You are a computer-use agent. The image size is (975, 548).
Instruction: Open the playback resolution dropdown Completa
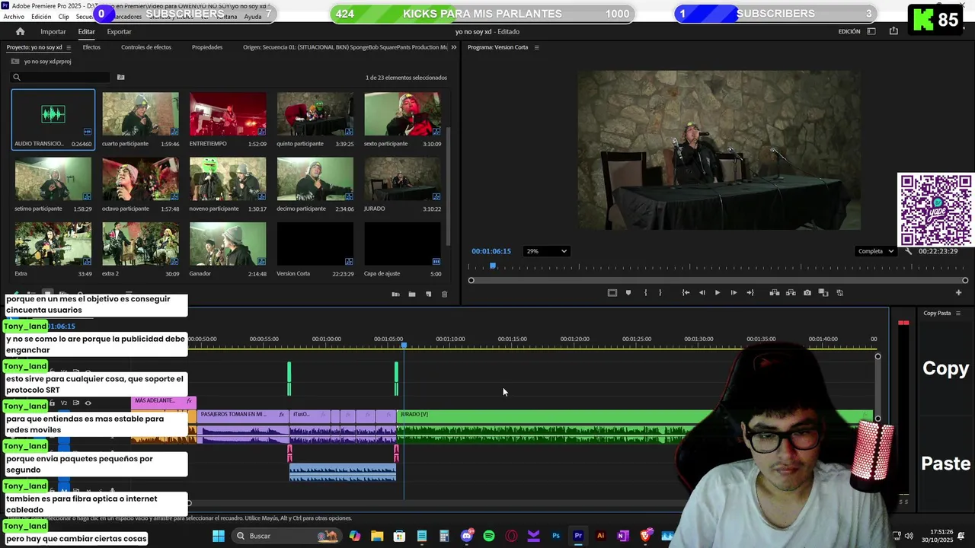click(x=874, y=251)
